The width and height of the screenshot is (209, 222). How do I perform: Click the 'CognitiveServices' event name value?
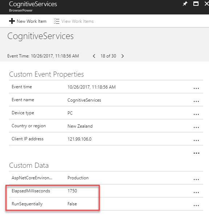(84, 100)
